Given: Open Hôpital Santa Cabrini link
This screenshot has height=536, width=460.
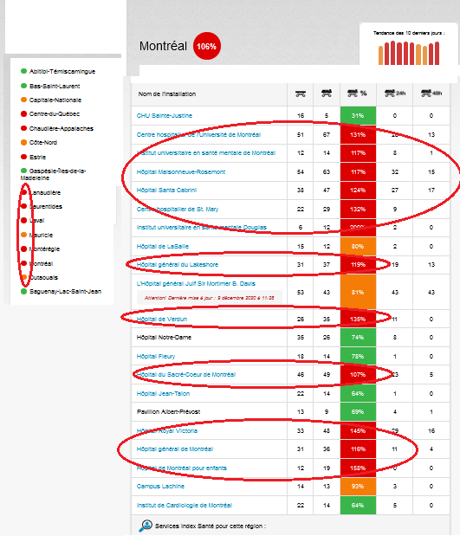Looking at the screenshot, I should tap(166, 190).
